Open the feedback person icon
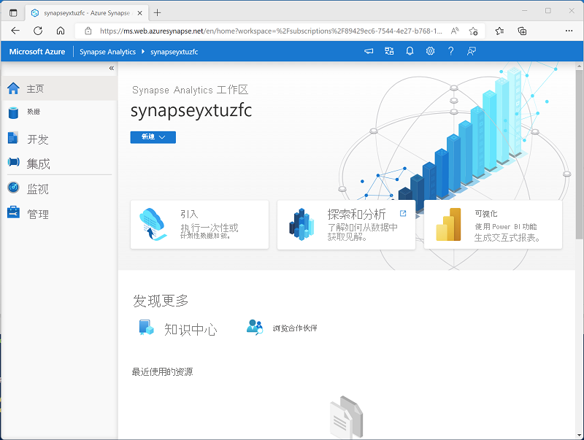 [x=471, y=51]
